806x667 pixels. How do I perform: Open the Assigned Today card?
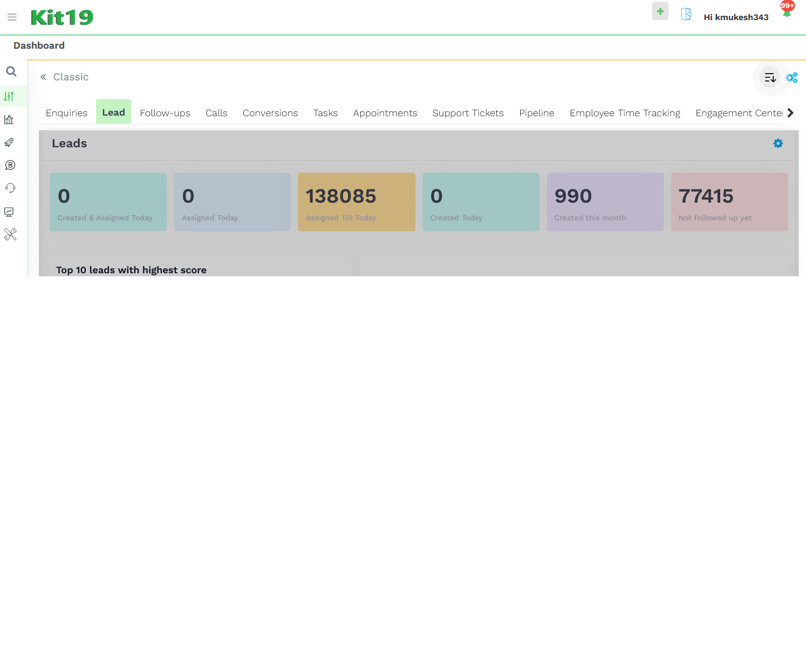[232, 202]
